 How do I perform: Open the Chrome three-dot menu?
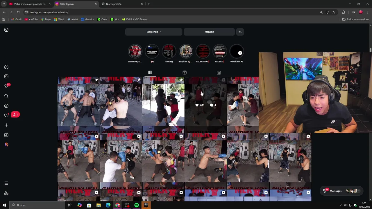tap(368, 12)
